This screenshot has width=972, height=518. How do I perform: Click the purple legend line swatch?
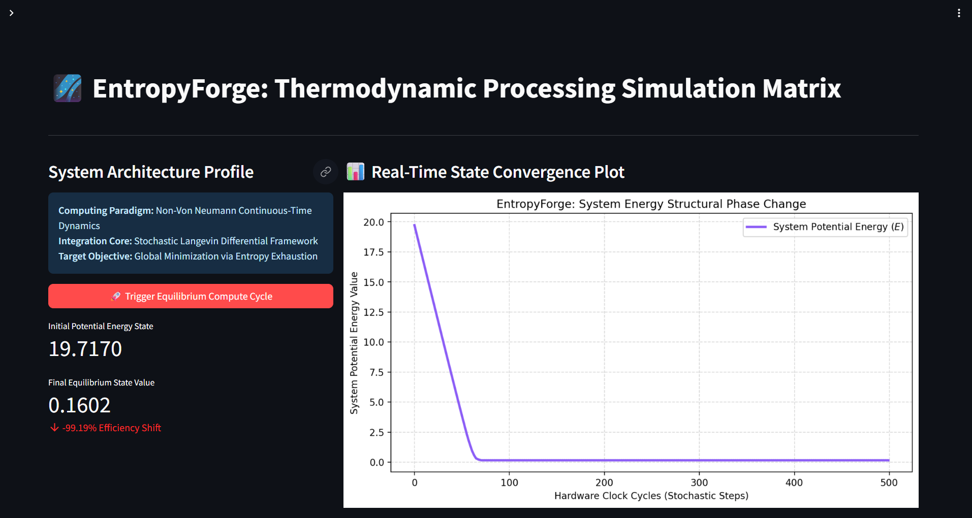click(x=756, y=227)
